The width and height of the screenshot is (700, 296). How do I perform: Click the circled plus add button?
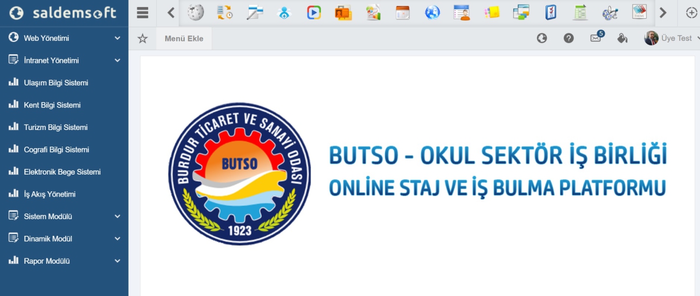click(x=691, y=13)
